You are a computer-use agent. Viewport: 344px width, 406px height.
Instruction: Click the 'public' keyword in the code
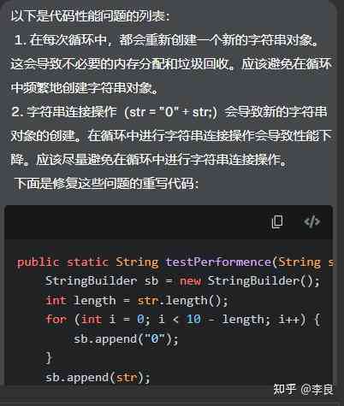39,262
